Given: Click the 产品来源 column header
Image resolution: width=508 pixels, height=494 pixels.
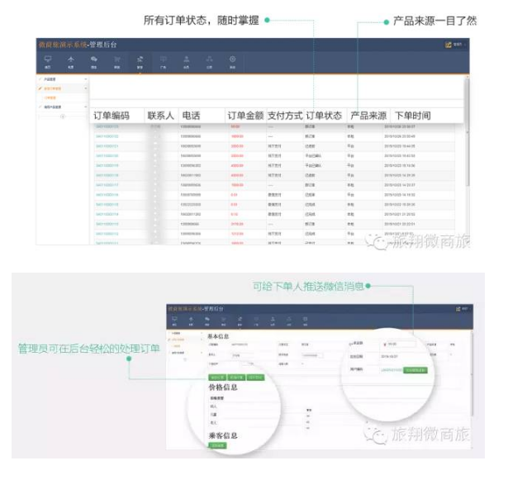Looking at the screenshot, I should (x=368, y=116).
